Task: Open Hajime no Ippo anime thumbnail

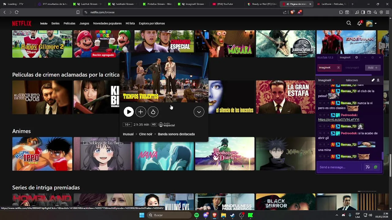Action: [42, 154]
